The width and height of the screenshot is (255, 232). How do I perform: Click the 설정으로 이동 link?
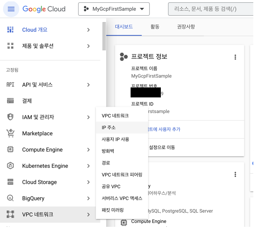(162, 147)
